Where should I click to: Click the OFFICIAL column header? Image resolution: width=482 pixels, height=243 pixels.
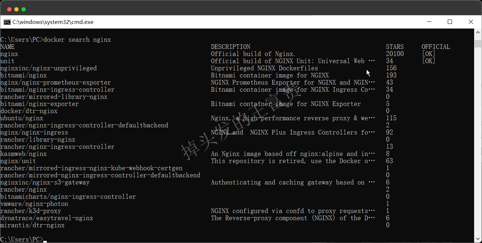(436, 47)
